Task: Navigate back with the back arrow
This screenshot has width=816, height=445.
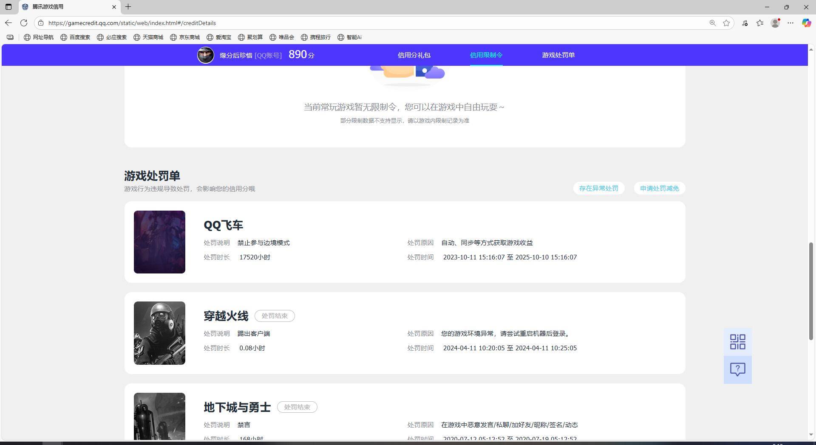Action: click(8, 23)
